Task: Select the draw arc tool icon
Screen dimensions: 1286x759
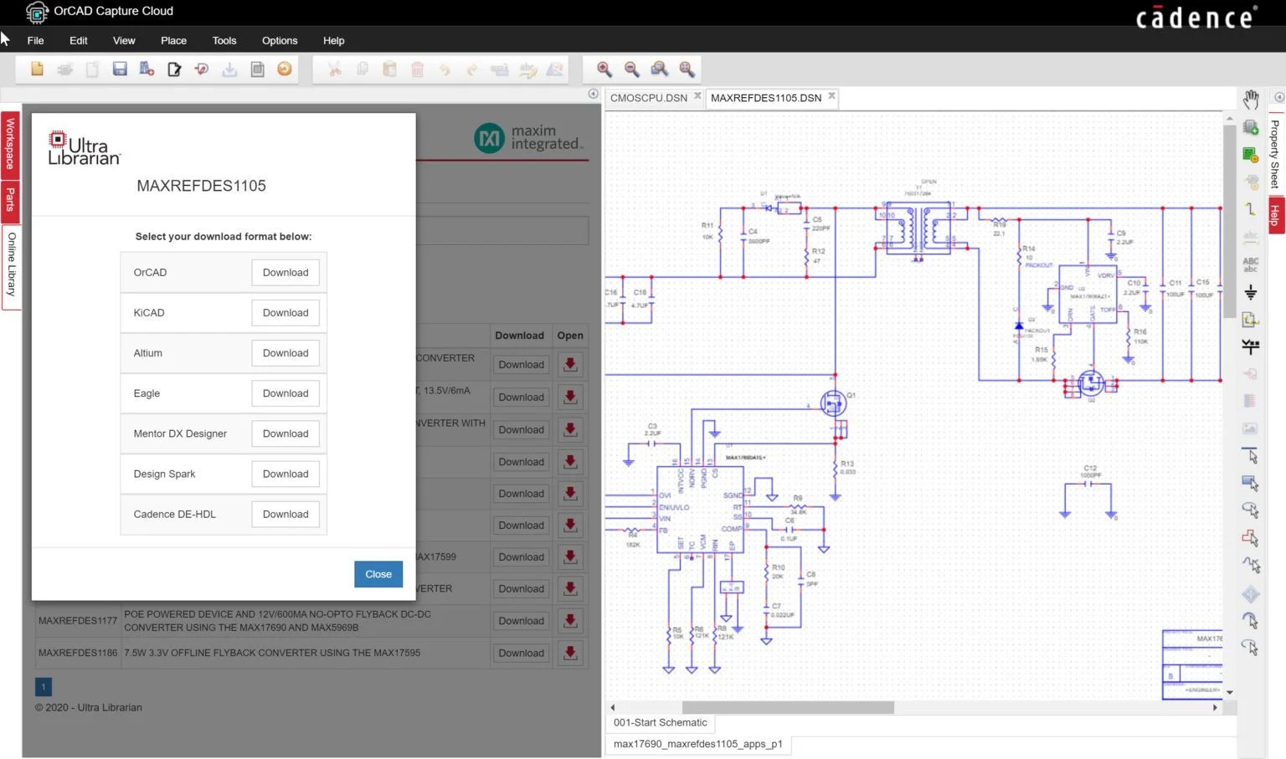Action: coord(1251,620)
